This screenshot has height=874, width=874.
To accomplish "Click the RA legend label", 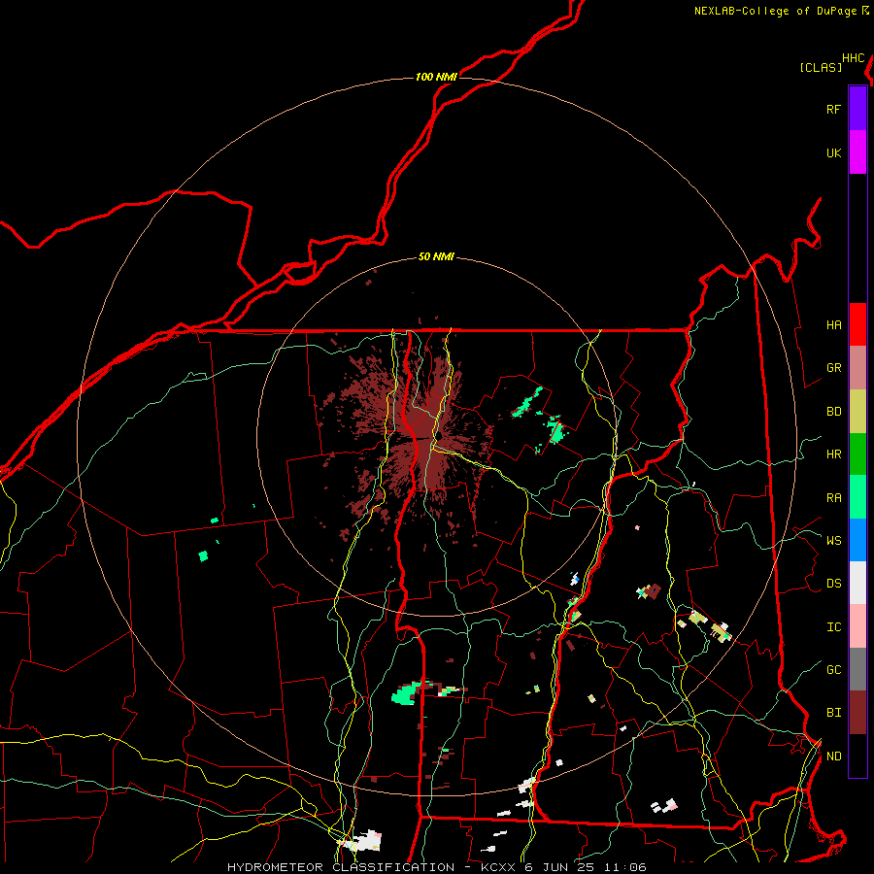I will click(833, 498).
